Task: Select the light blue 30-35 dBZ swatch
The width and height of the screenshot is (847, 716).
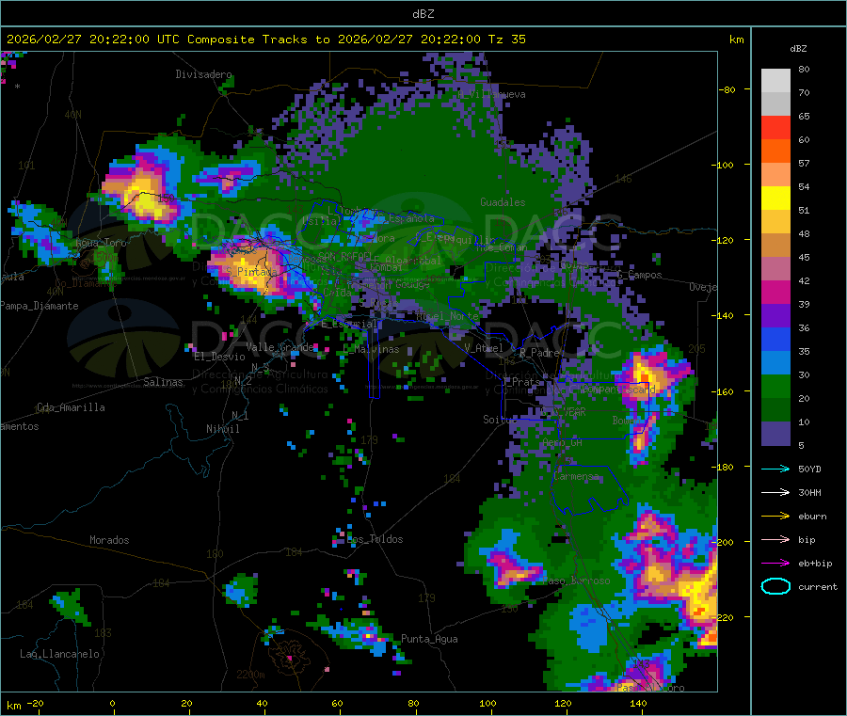Action: pos(775,363)
